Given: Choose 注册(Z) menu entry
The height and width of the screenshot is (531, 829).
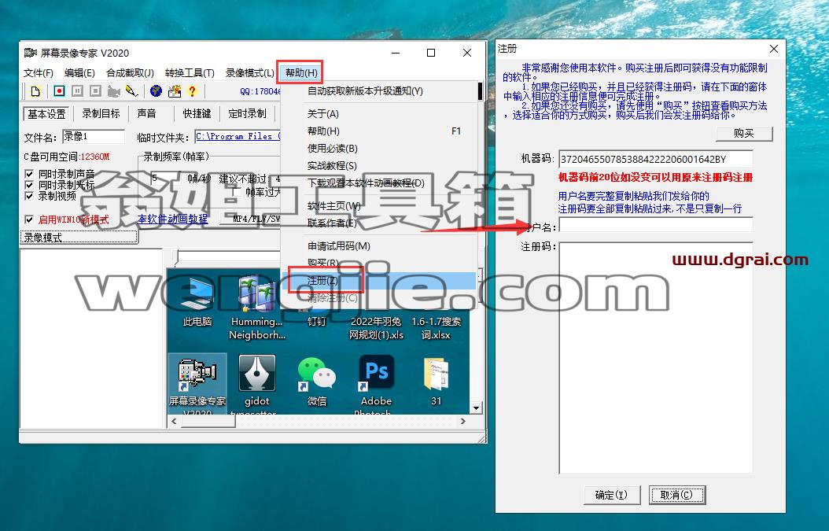Looking at the screenshot, I should 380,280.
